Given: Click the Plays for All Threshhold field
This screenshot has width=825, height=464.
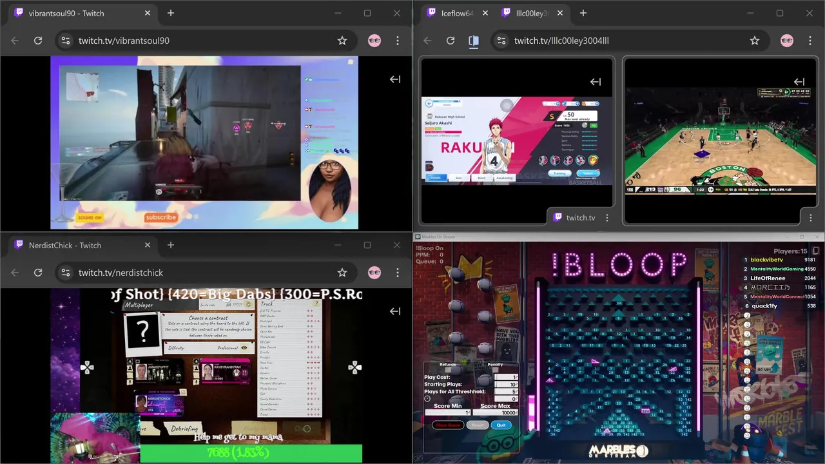Looking at the screenshot, I should (x=506, y=391).
